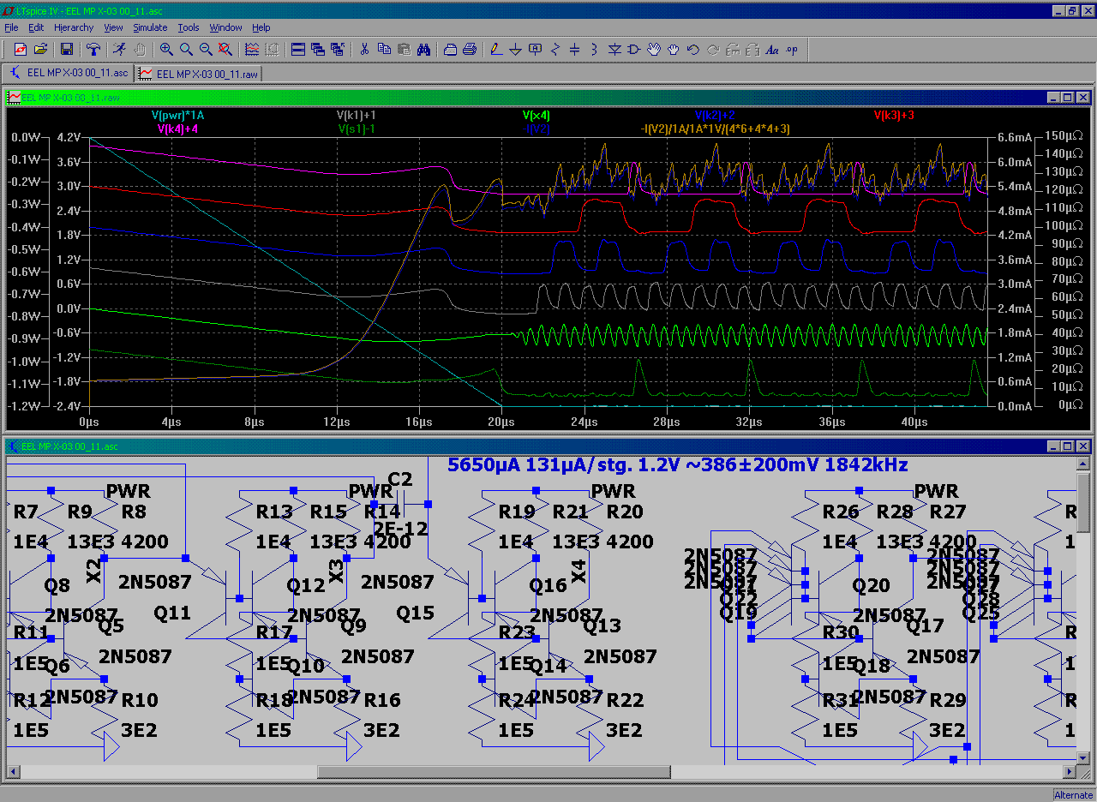Viewport: 1097px width, 802px height.
Task: Place a Ground symbol
Action: click(x=515, y=49)
